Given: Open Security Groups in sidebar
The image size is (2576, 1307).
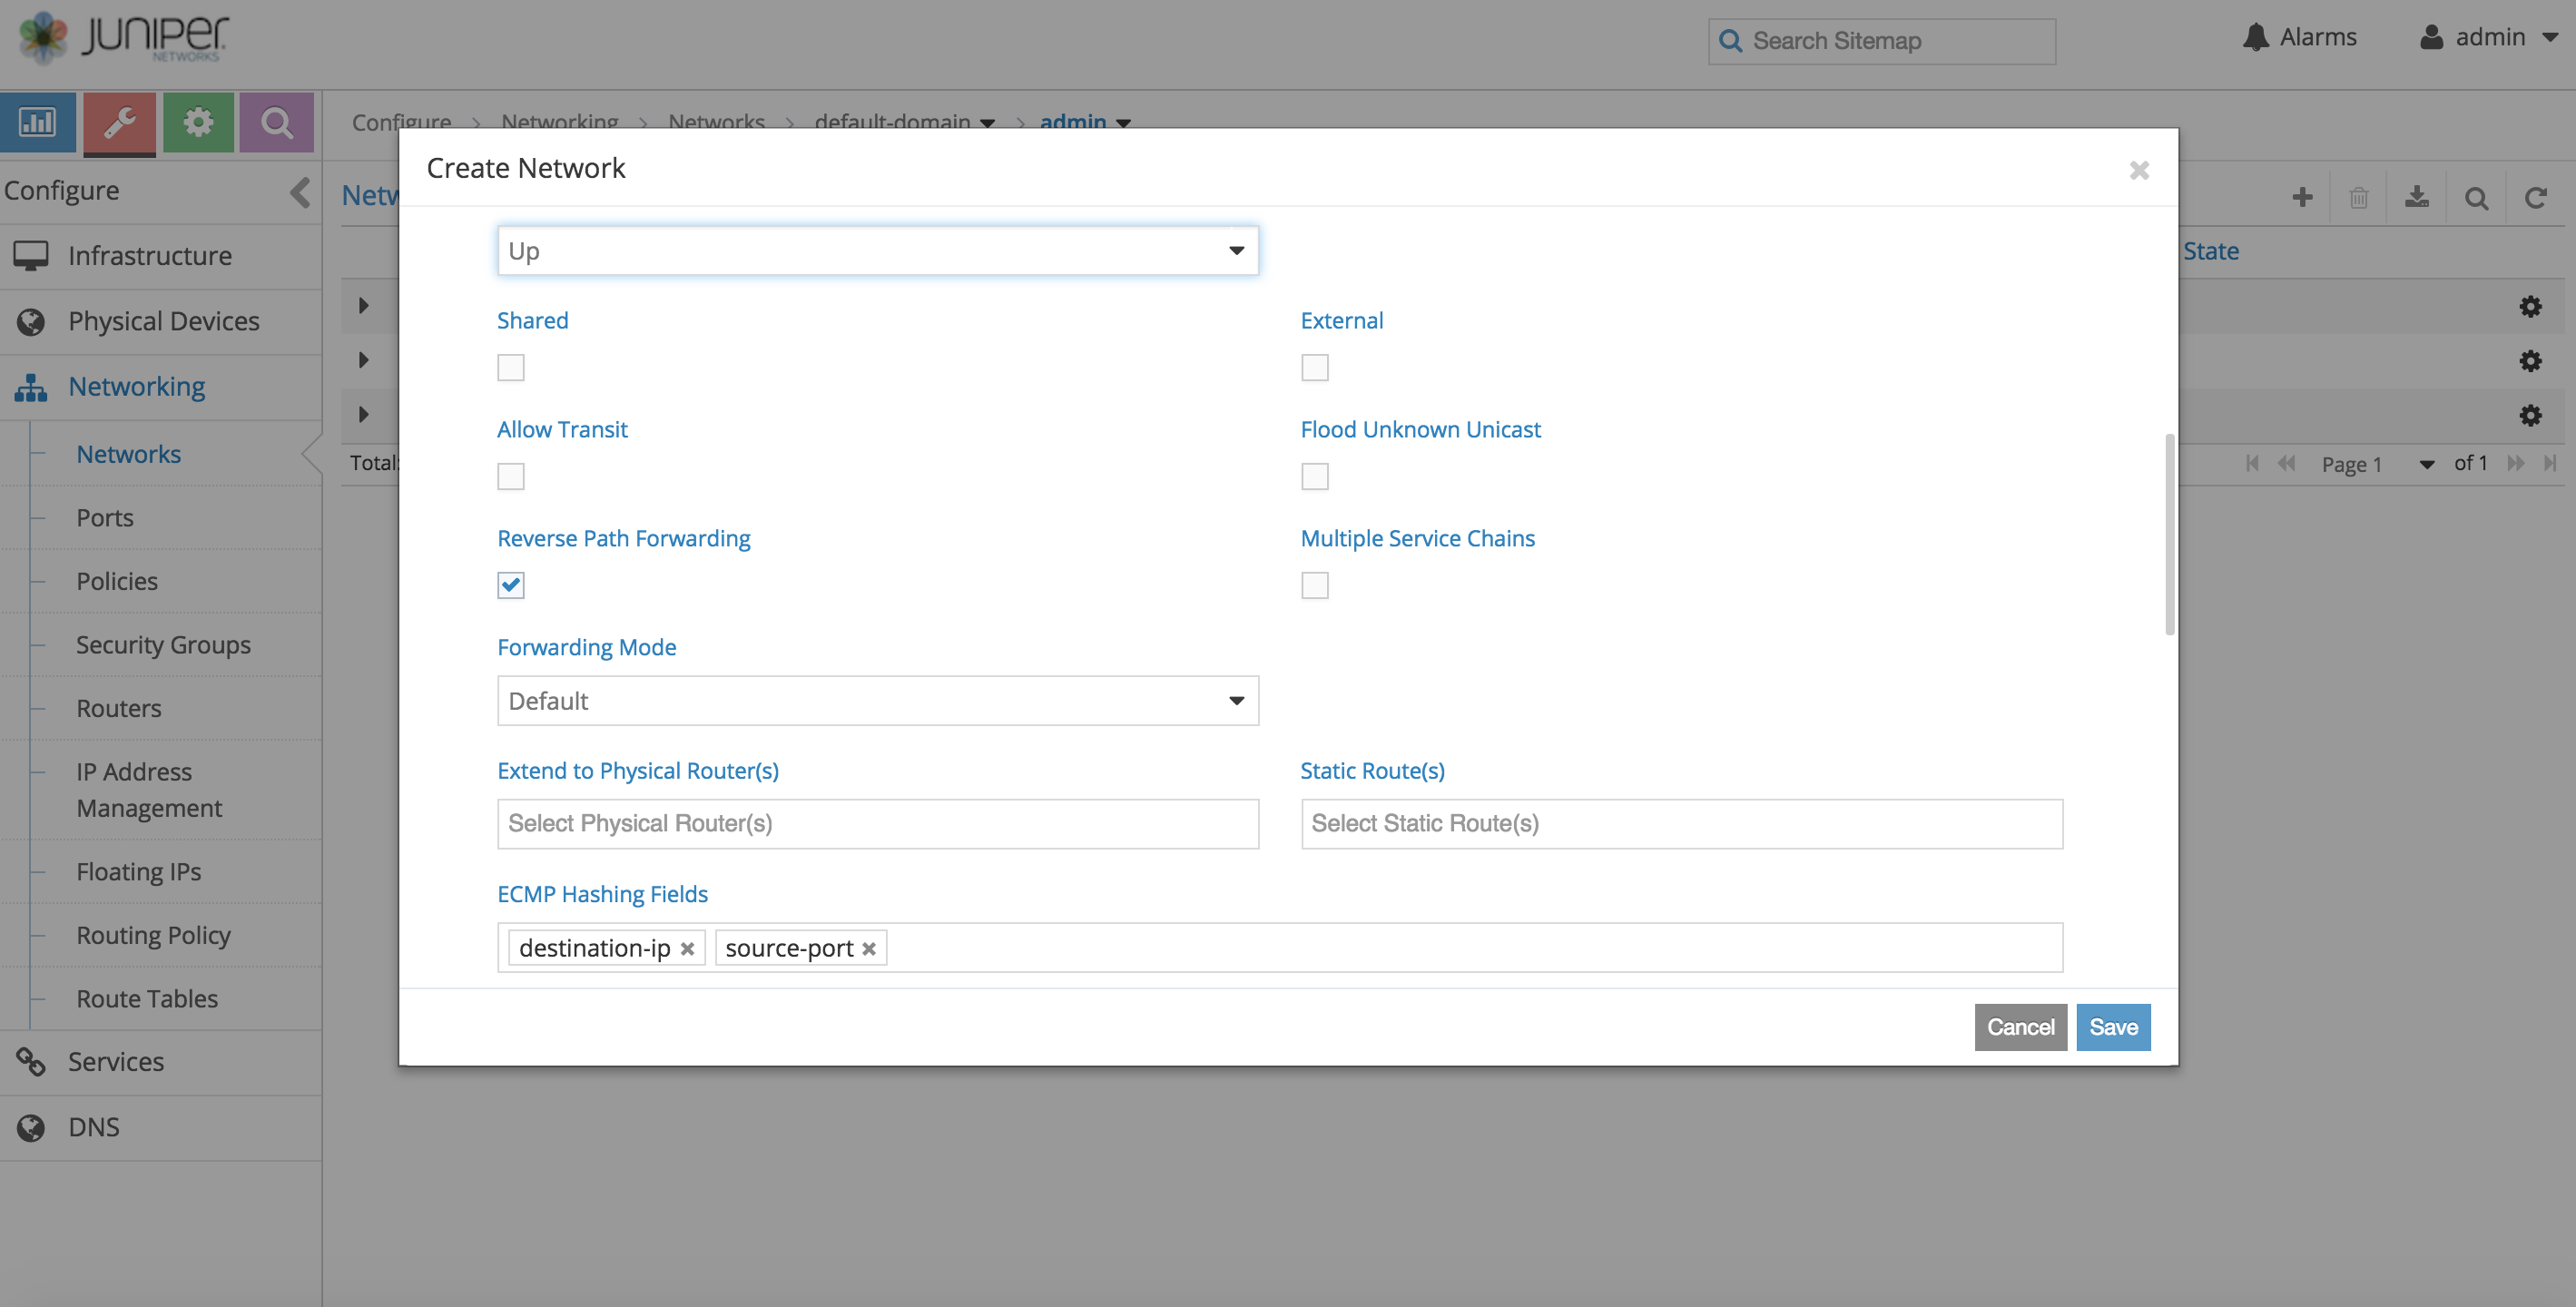Looking at the screenshot, I should pyautogui.click(x=163, y=645).
